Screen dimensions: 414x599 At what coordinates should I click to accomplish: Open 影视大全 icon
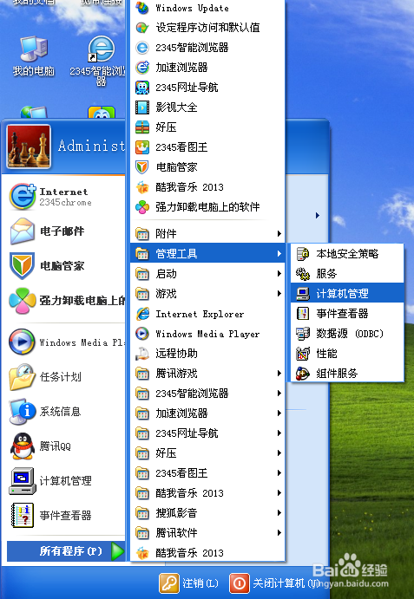142,107
